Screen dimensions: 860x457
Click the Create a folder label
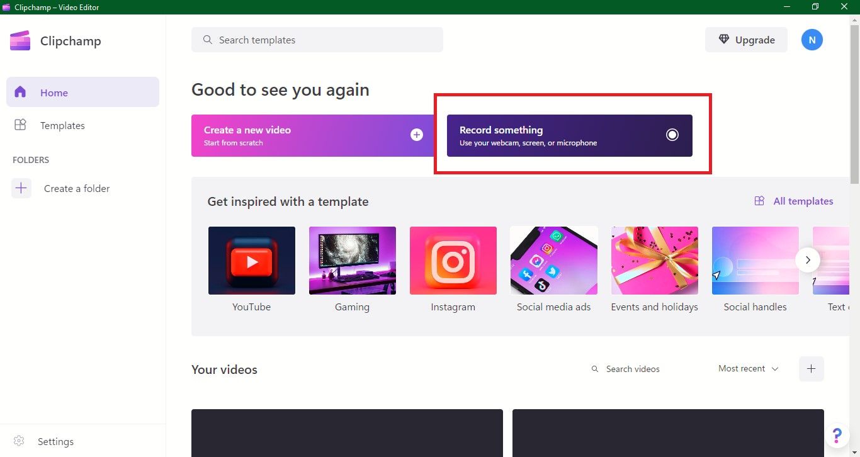click(77, 188)
